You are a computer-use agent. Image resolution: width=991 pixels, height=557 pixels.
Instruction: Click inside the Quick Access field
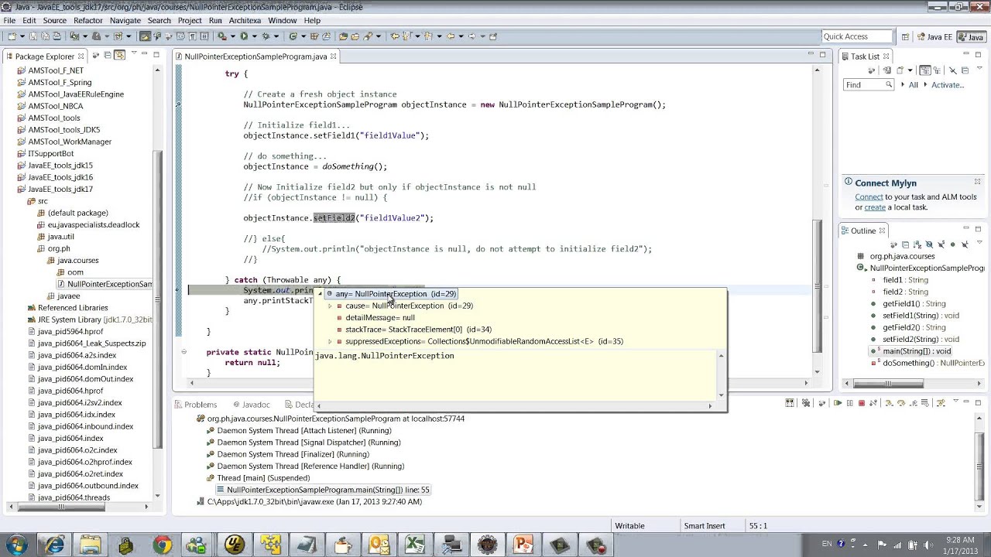[858, 36]
